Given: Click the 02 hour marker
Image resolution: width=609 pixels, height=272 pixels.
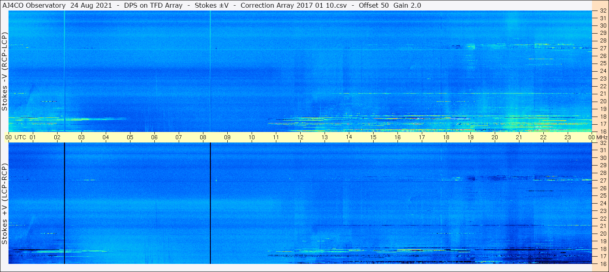Looking at the screenshot, I should tap(57, 137).
